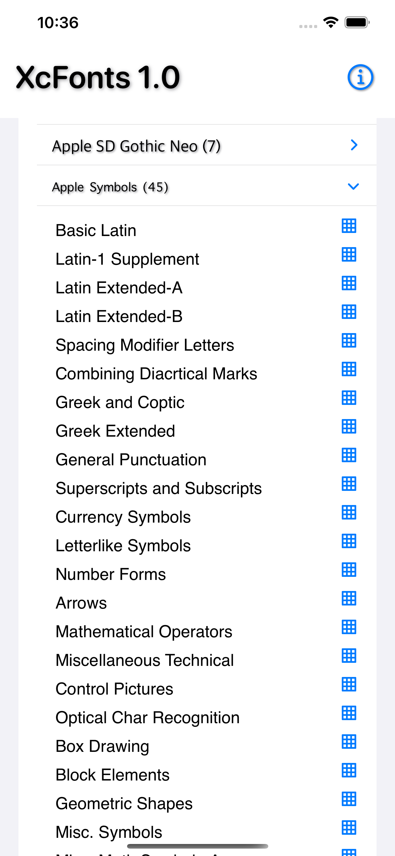
Task: Open character grid for Currency Symbols
Action: point(349,512)
